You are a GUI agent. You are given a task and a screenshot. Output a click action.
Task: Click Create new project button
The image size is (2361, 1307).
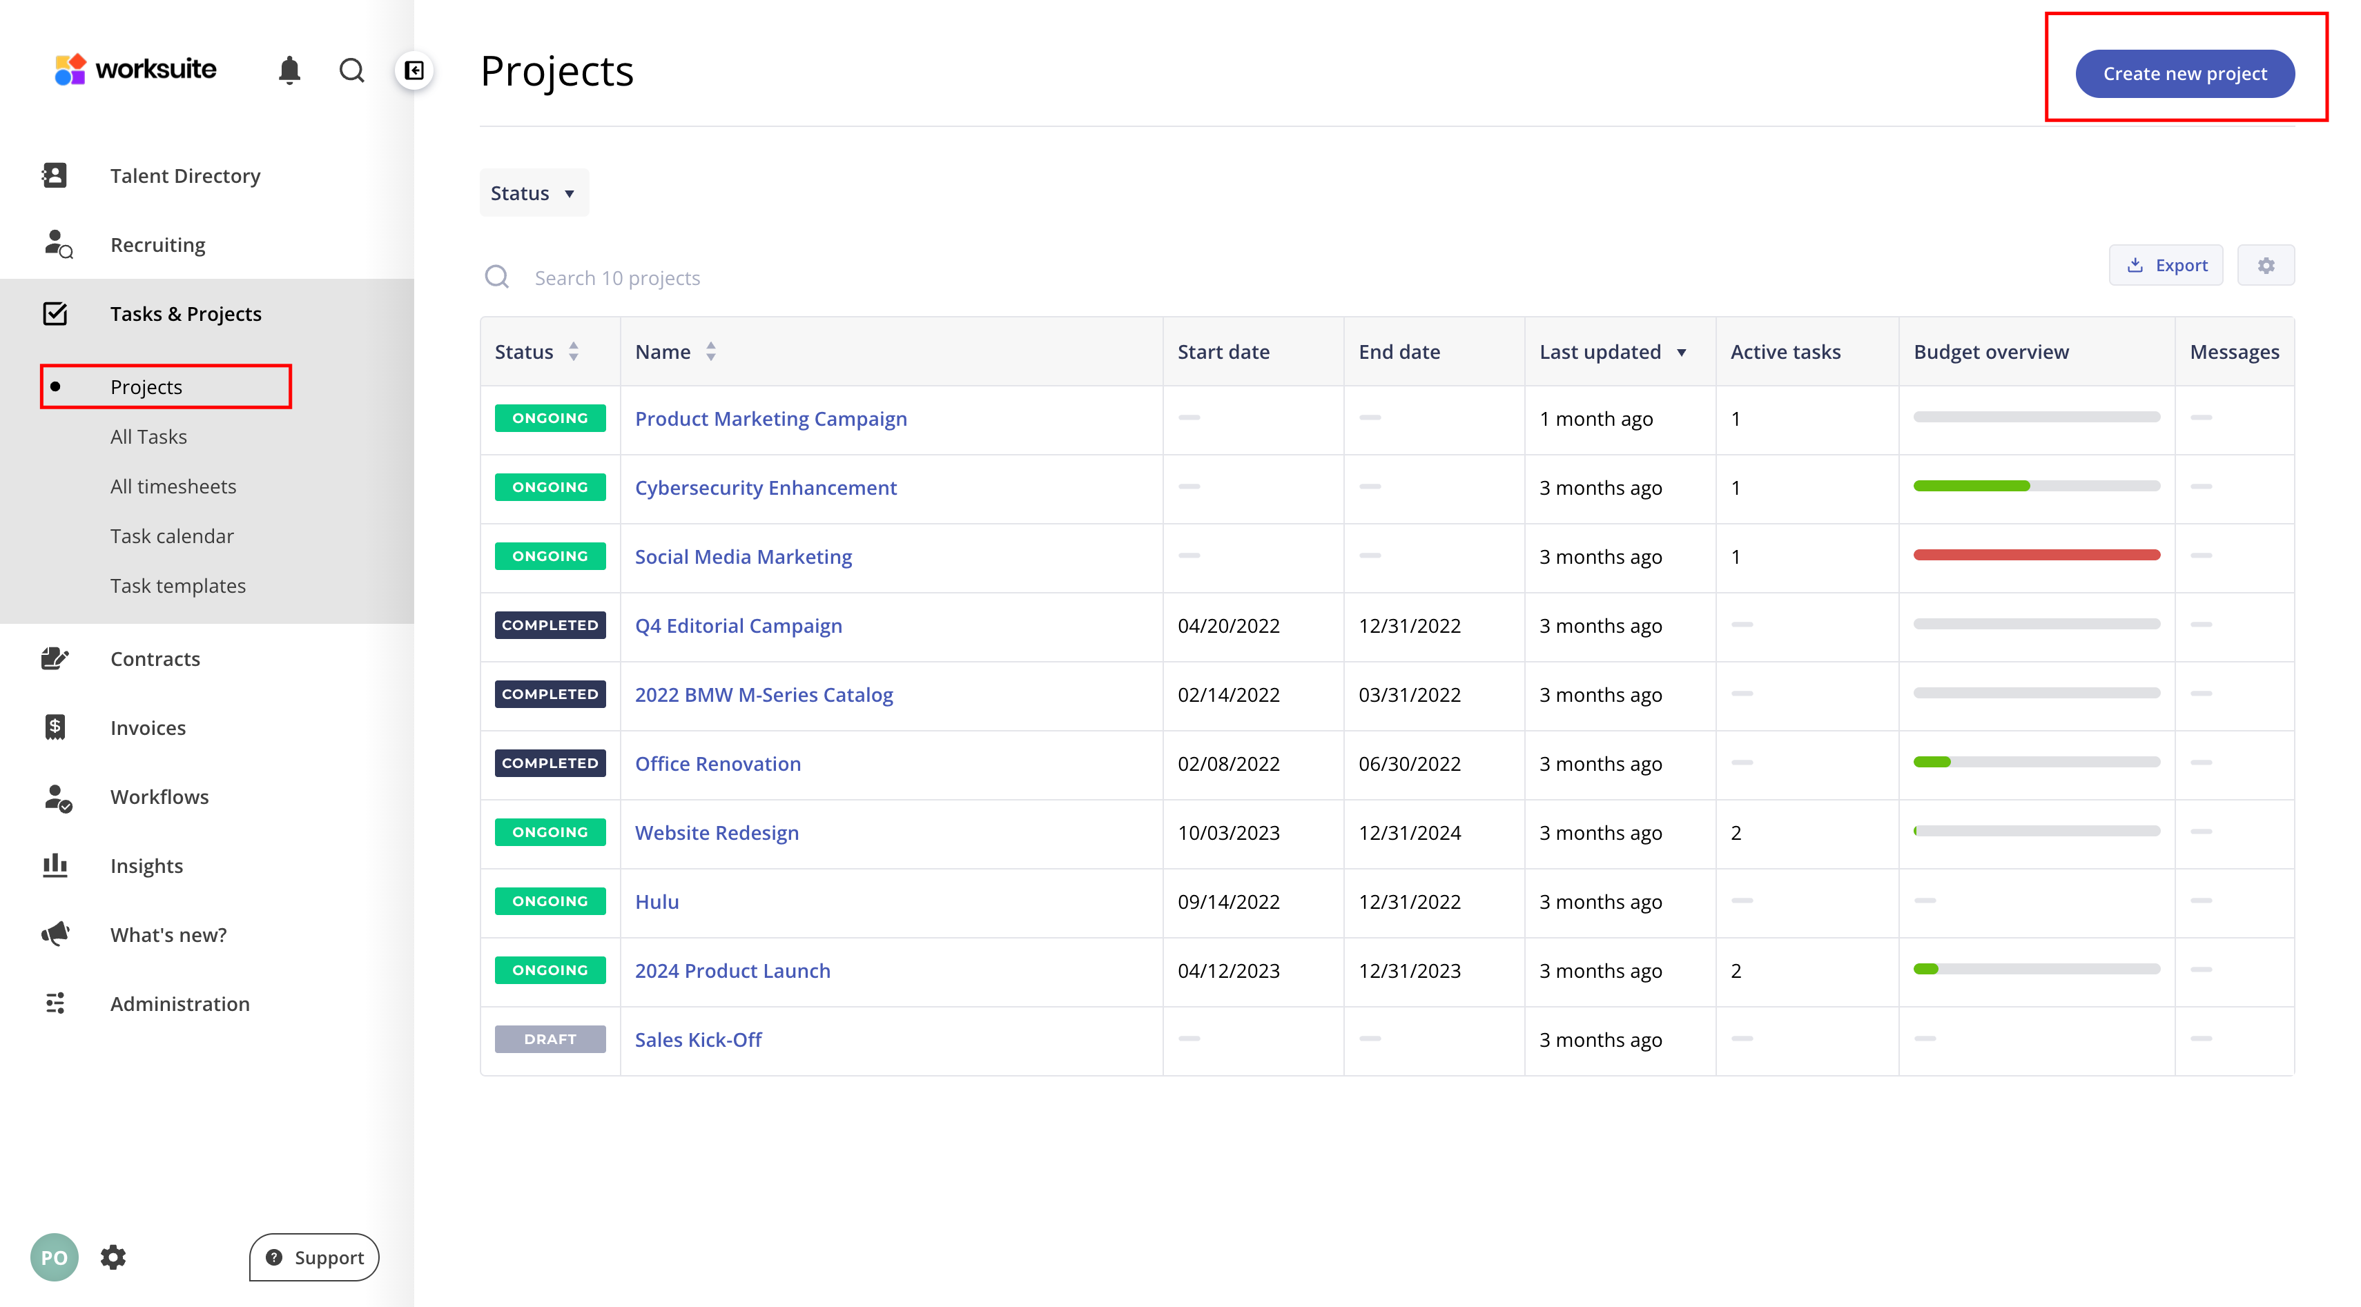[2184, 75]
